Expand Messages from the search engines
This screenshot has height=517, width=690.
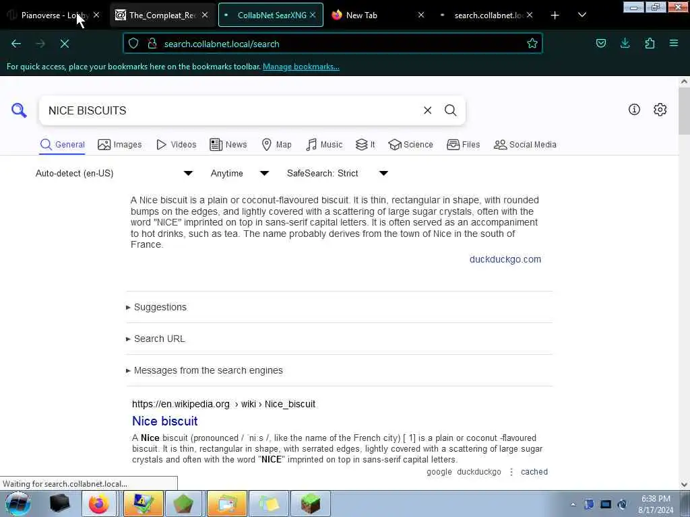click(x=204, y=371)
